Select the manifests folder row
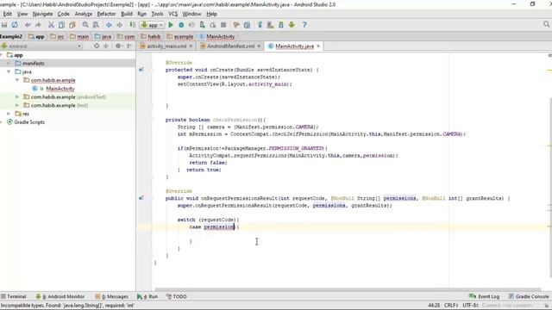552x310 pixels. click(67, 63)
